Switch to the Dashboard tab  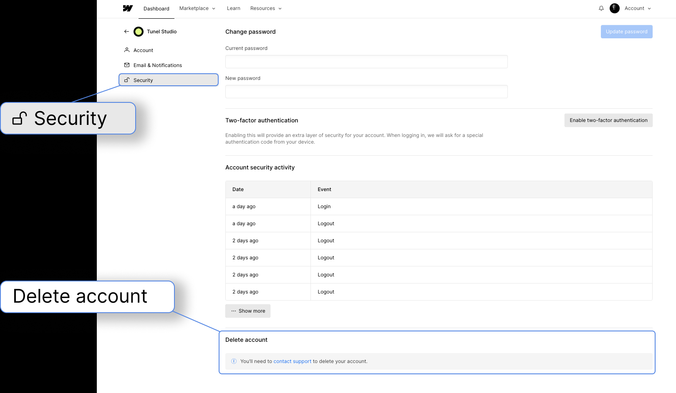pos(156,8)
